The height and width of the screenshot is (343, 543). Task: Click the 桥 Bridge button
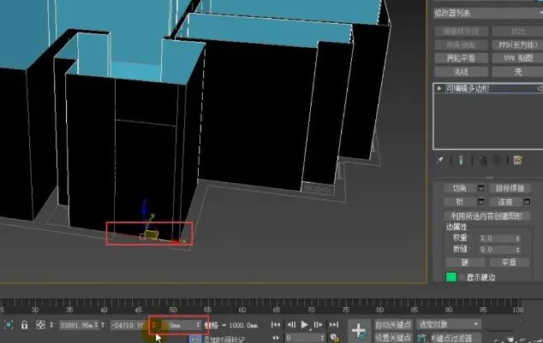pos(460,202)
